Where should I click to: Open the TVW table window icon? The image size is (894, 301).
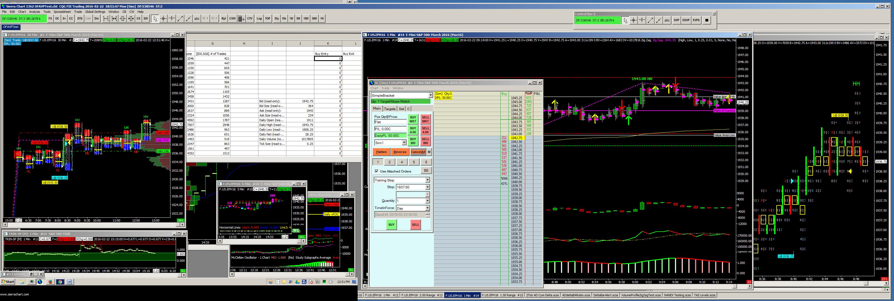(241, 19)
